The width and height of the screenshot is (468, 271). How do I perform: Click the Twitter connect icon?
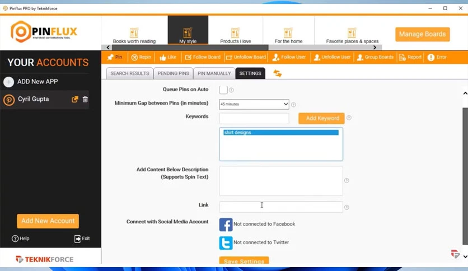[x=226, y=243]
